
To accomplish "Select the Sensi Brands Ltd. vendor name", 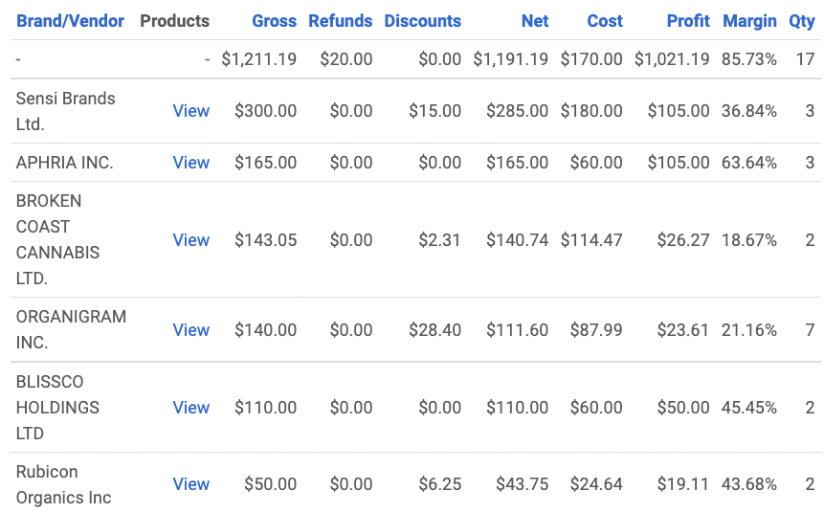I will coord(65,111).
